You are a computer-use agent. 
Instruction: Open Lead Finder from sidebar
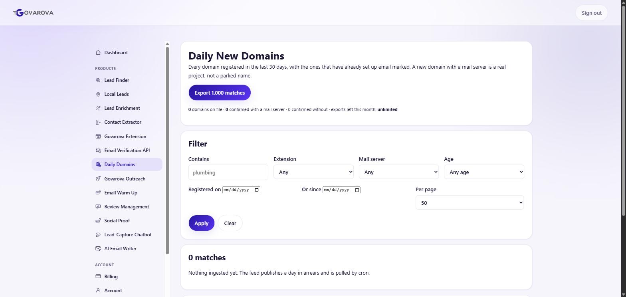pos(127,80)
